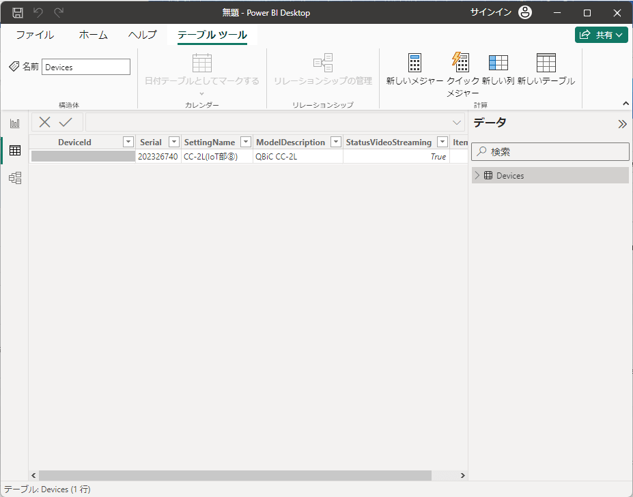Click the 共有 share button
Screen dimensions: 633x497
(x=601, y=35)
